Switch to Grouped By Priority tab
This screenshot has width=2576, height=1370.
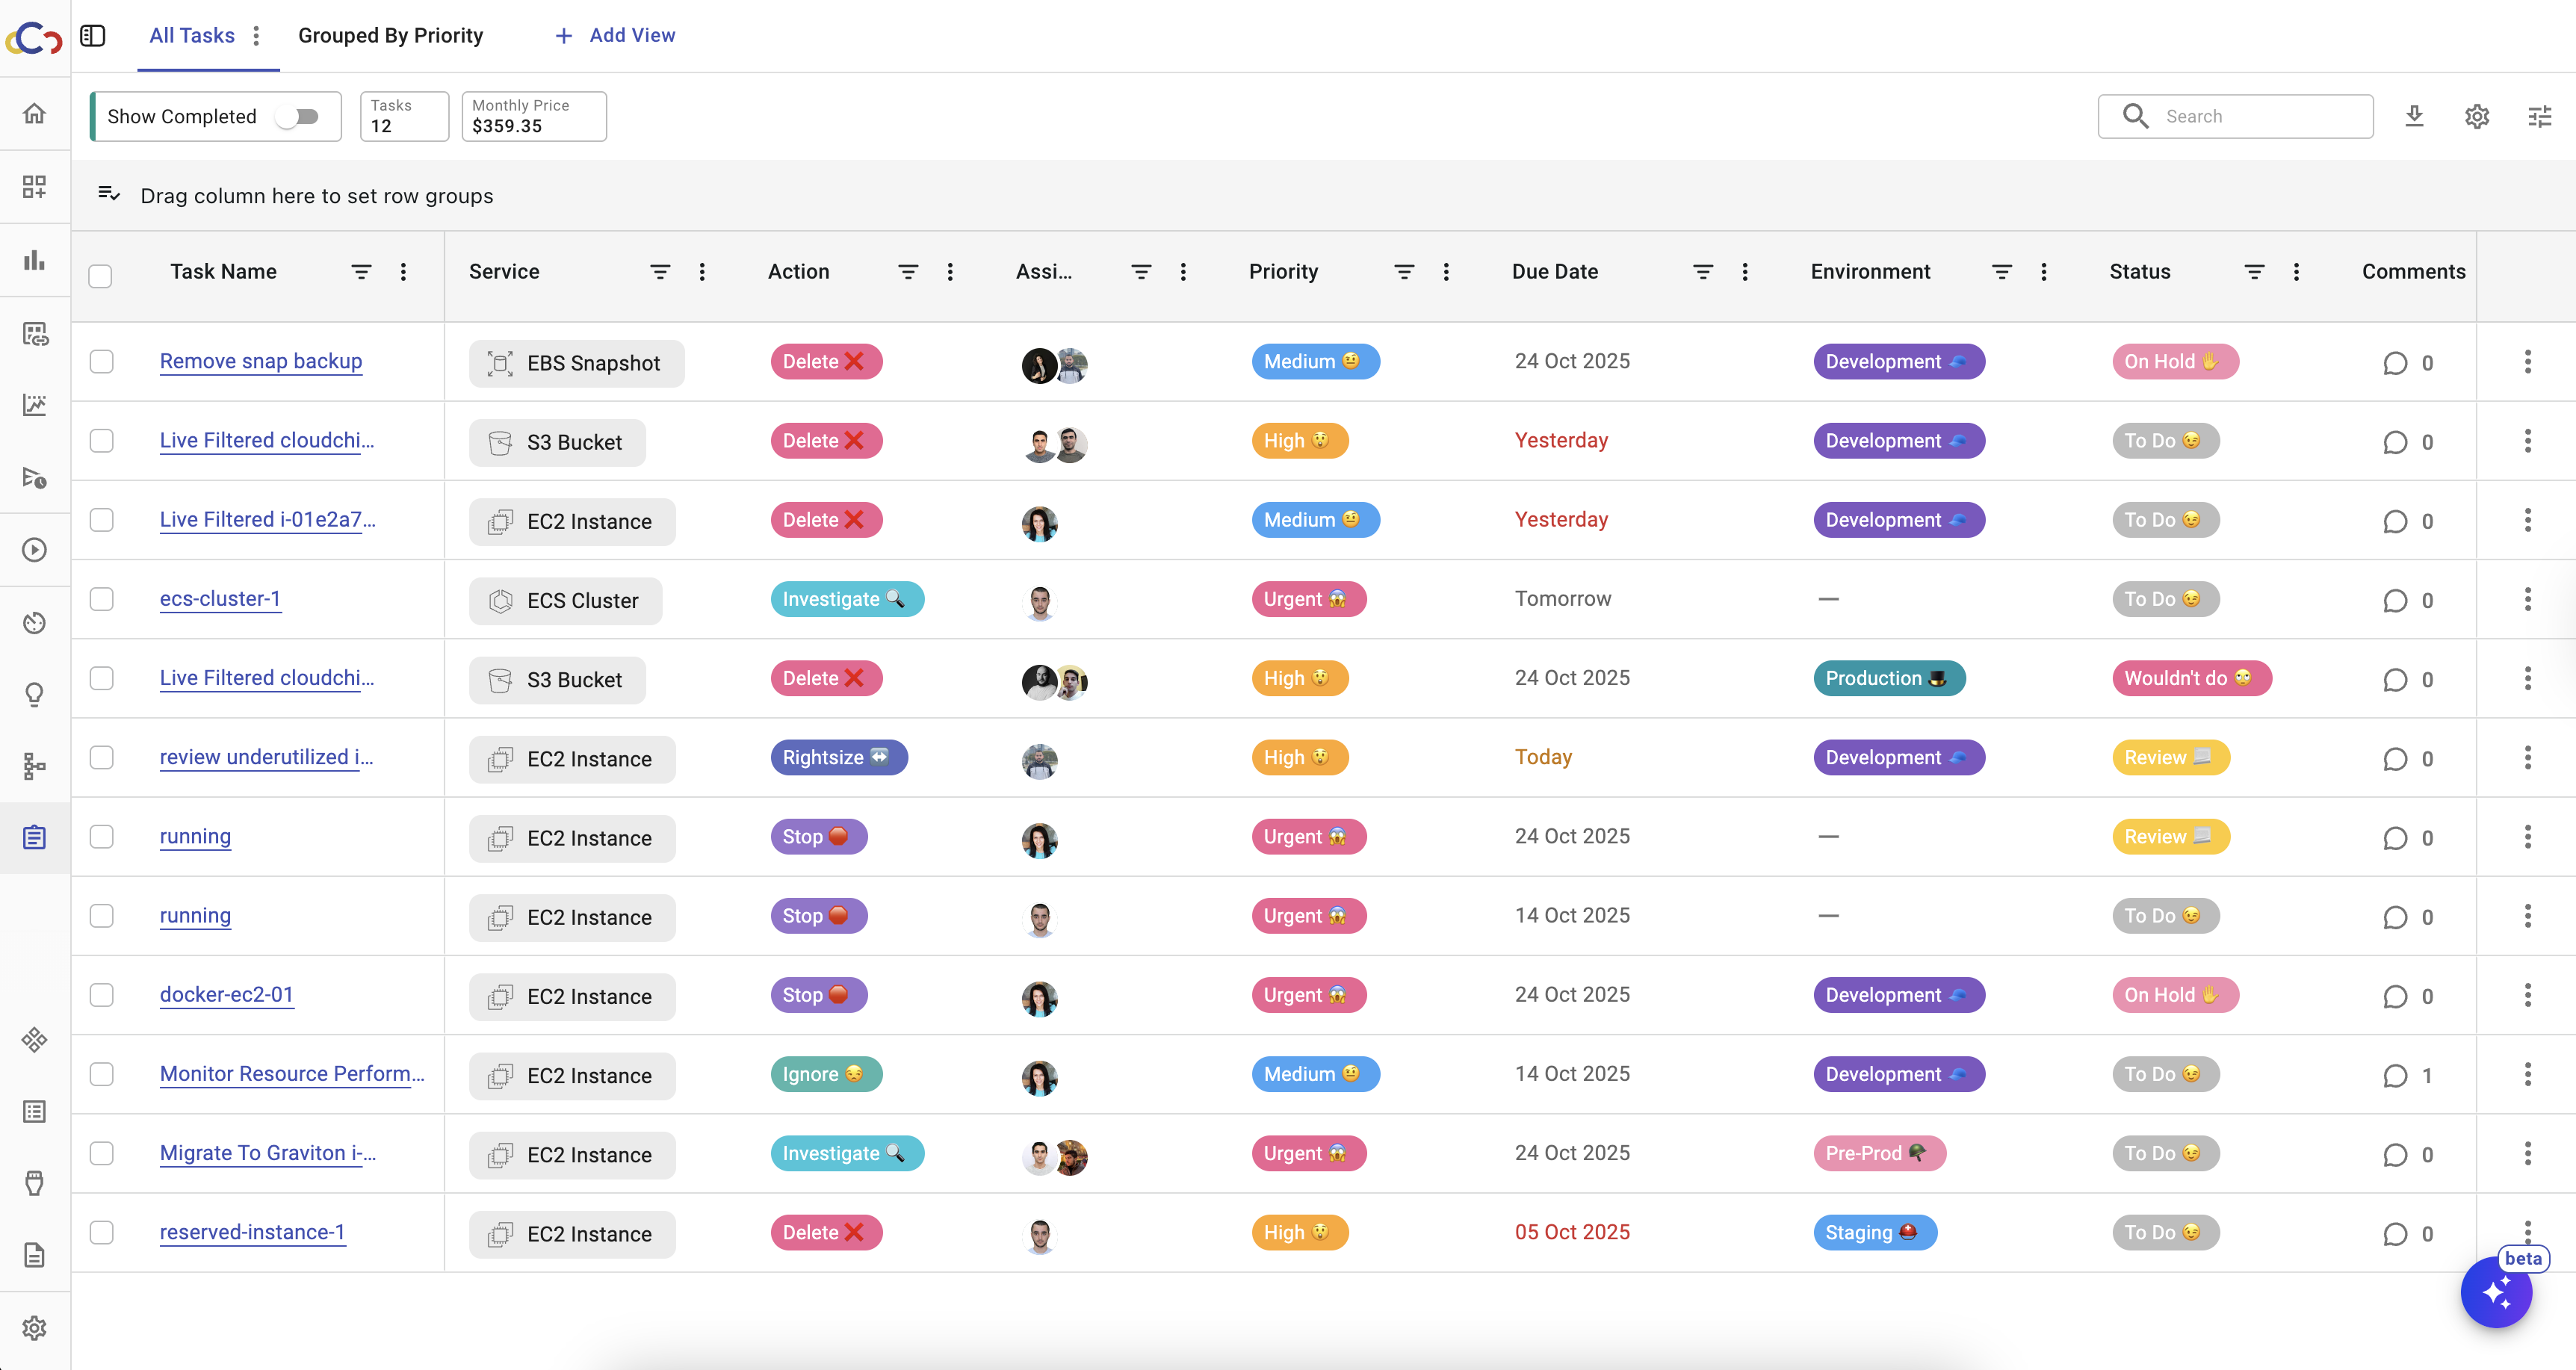pos(390,36)
